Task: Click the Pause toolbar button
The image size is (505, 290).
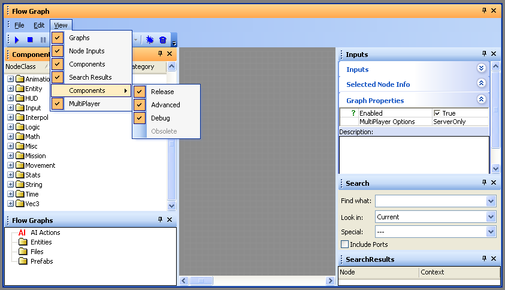Action: pyautogui.click(x=43, y=40)
